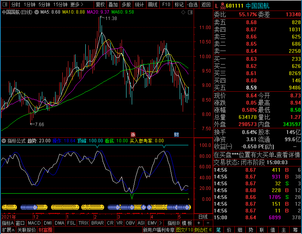
Task: Switch indicator to ASI
Action: pyautogui.click(x=141, y=223)
